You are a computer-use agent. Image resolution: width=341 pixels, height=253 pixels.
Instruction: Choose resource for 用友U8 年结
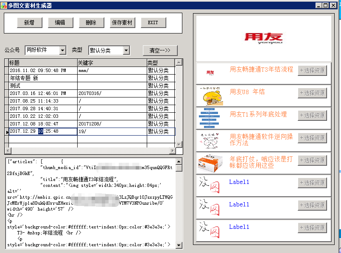(312, 93)
